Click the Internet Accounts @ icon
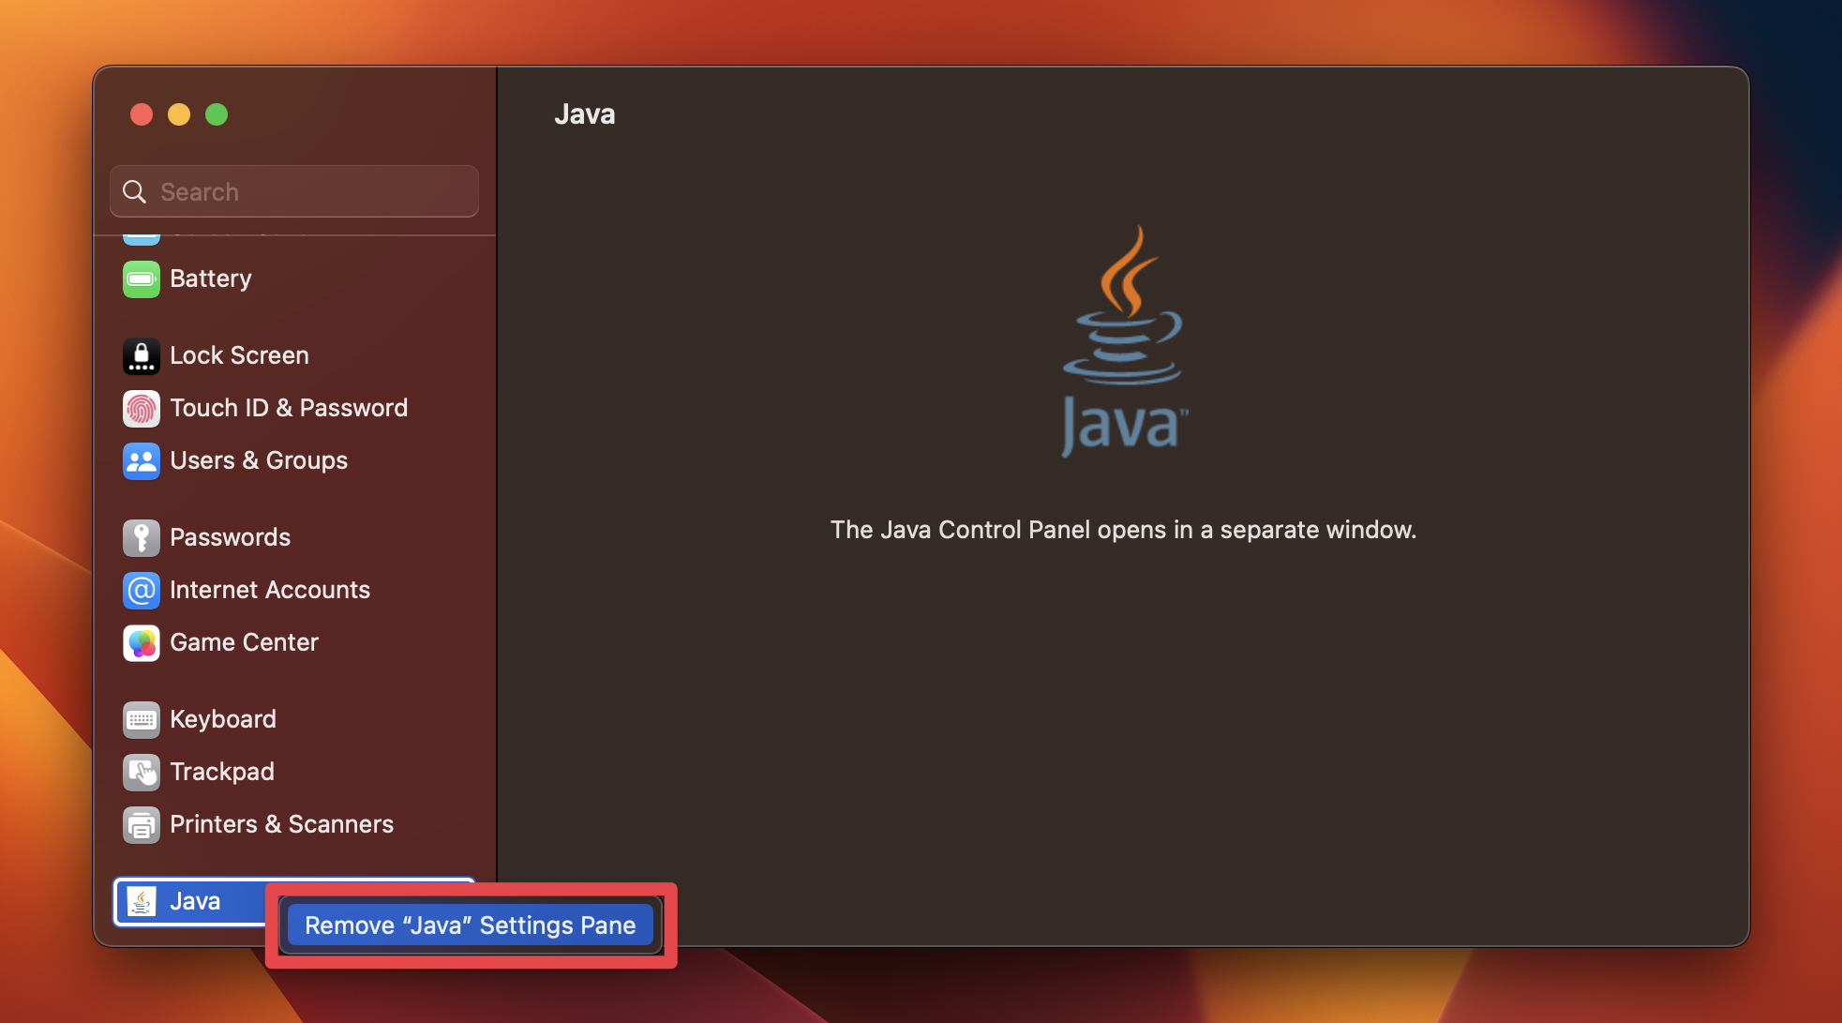This screenshot has height=1023, width=1842. point(141,590)
